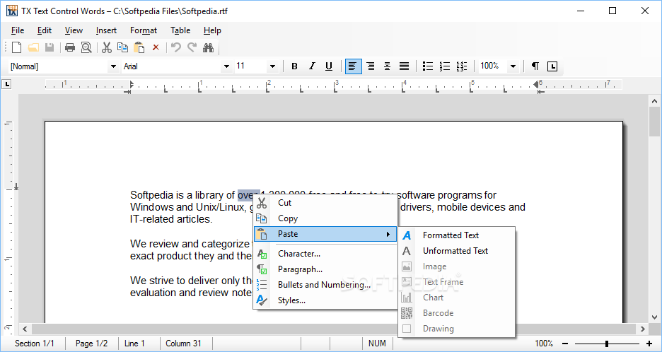Open Styles... from the context menu
The image size is (662, 352).
[x=325, y=300]
